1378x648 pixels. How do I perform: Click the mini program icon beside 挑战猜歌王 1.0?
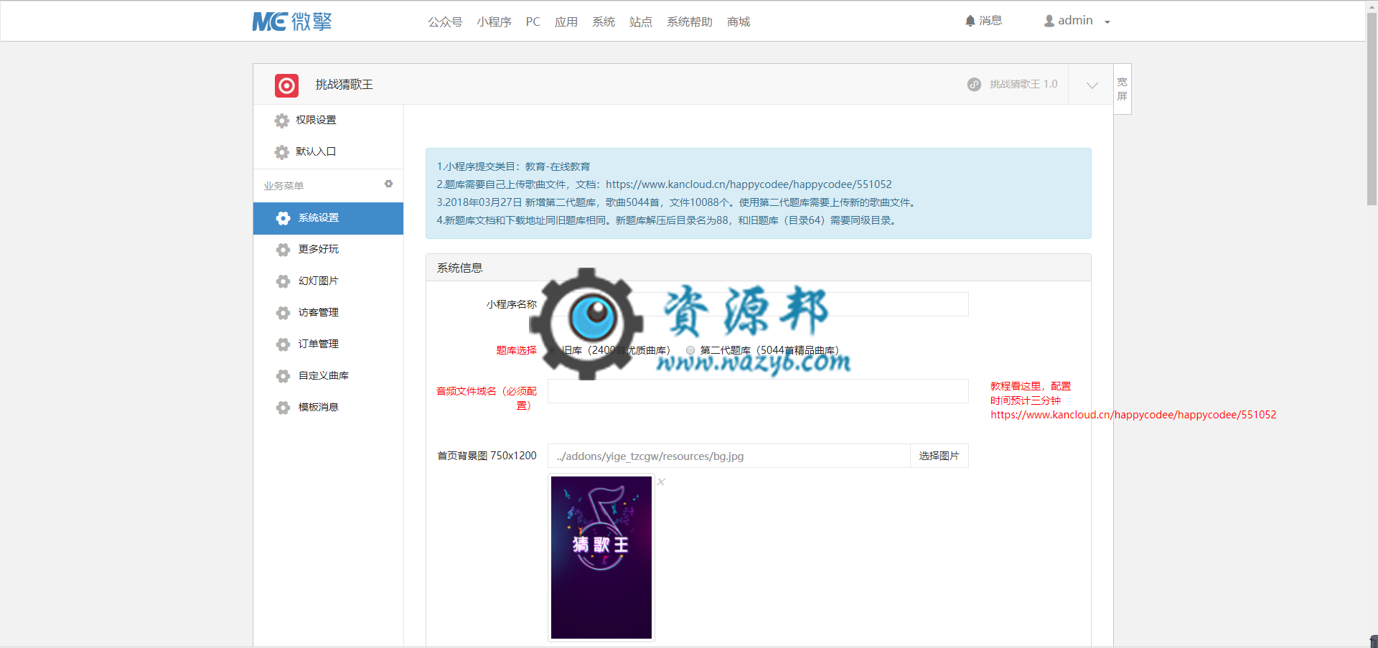click(974, 84)
